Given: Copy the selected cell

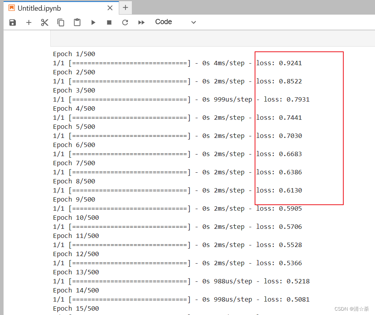Looking at the screenshot, I should [x=61, y=22].
